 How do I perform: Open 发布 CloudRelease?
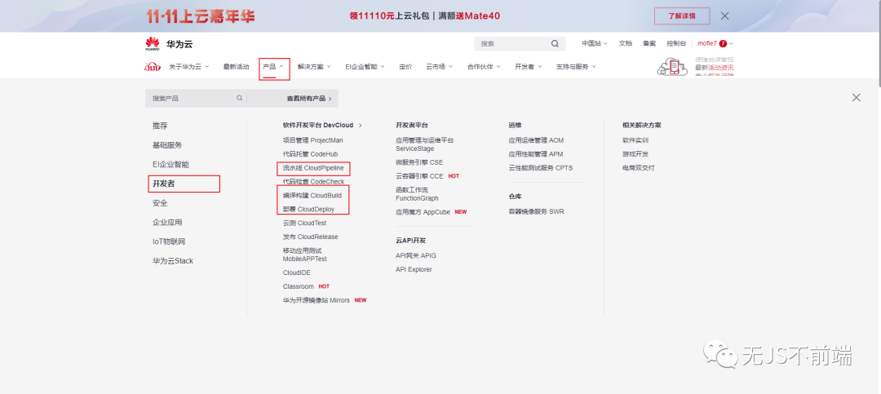click(x=310, y=237)
